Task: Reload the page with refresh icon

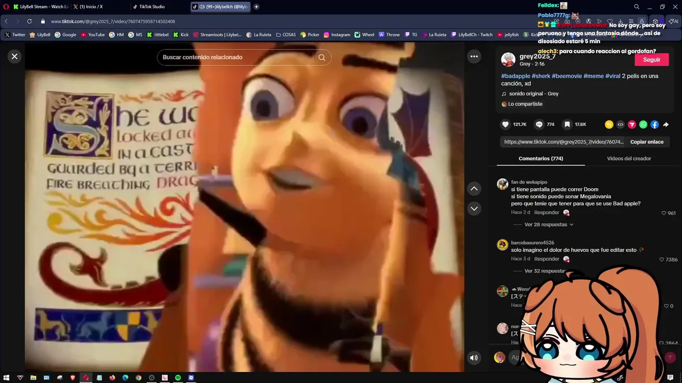Action: tap(29, 21)
